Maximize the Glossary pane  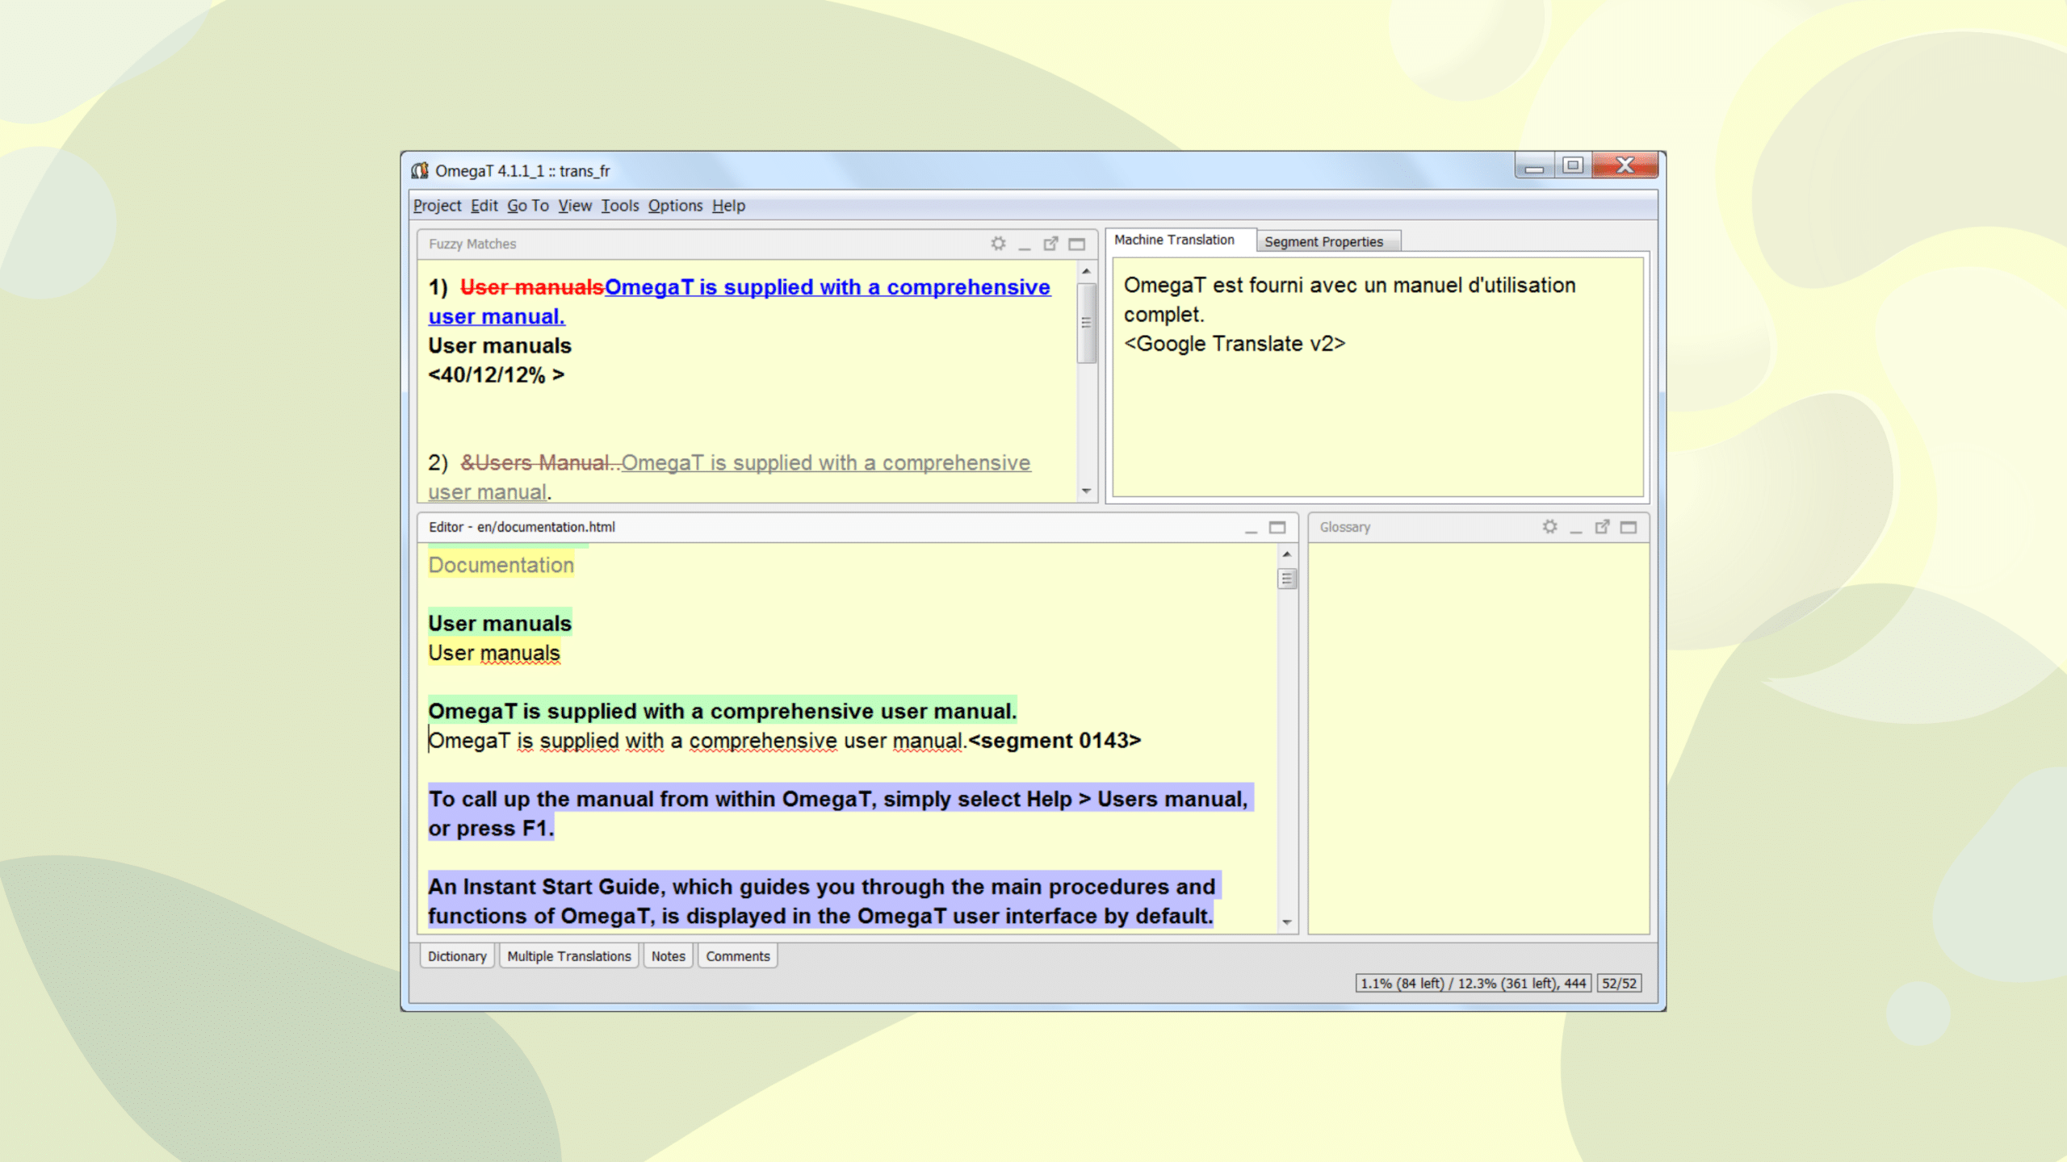(1629, 527)
